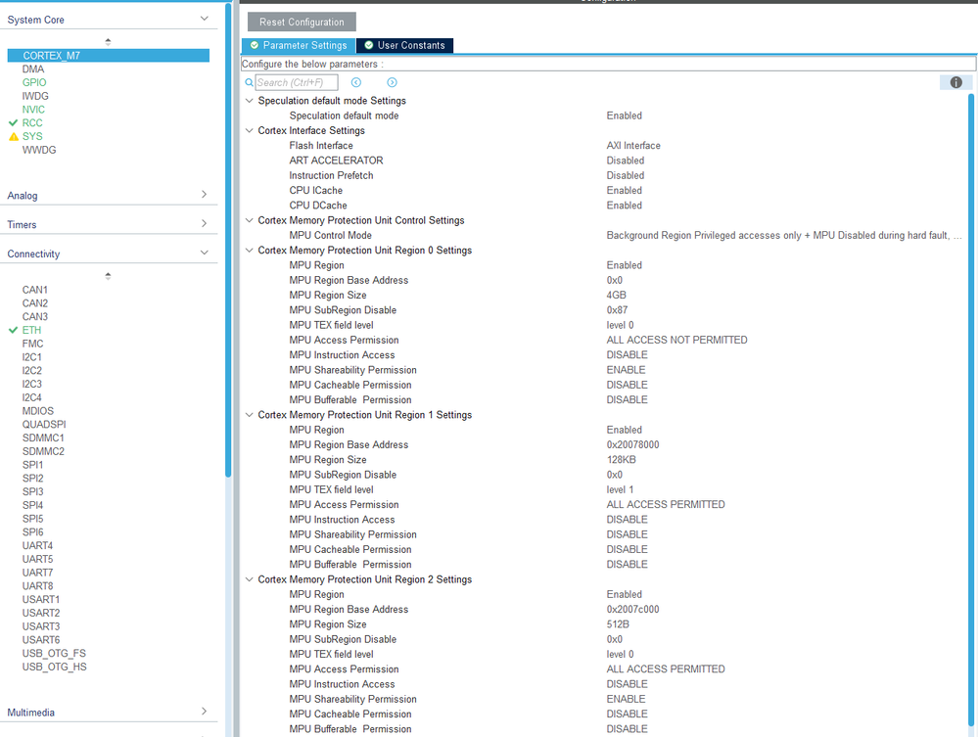Click sort arrows above the CAN1 list
Viewport: 978px width, 737px height.
click(x=108, y=276)
